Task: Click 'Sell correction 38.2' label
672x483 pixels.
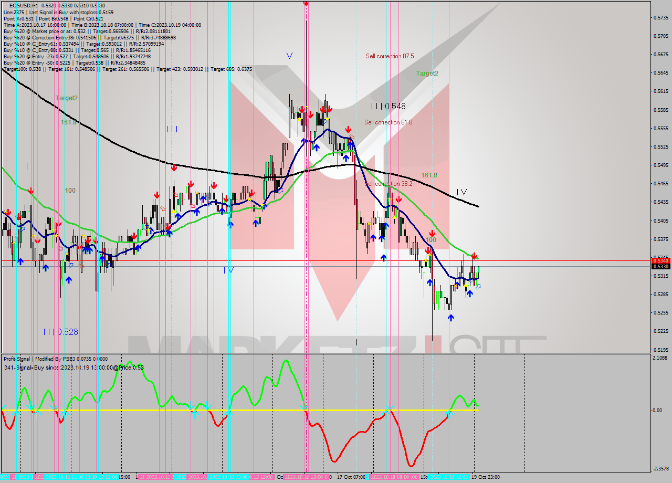Action: point(388,184)
